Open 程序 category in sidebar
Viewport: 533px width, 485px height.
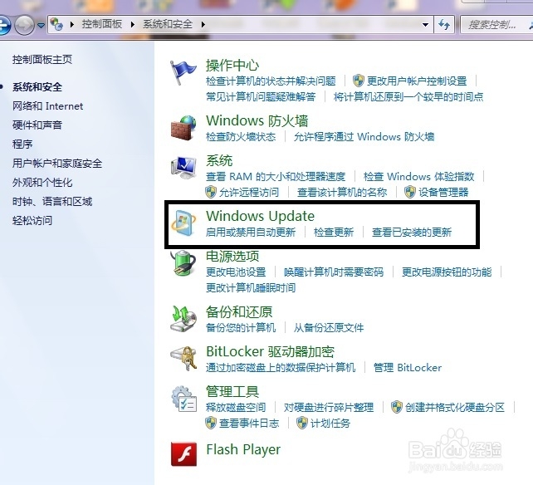(22, 145)
